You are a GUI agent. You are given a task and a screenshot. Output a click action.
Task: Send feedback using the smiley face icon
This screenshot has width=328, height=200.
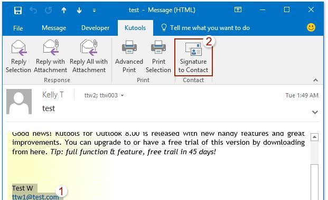(x=311, y=27)
